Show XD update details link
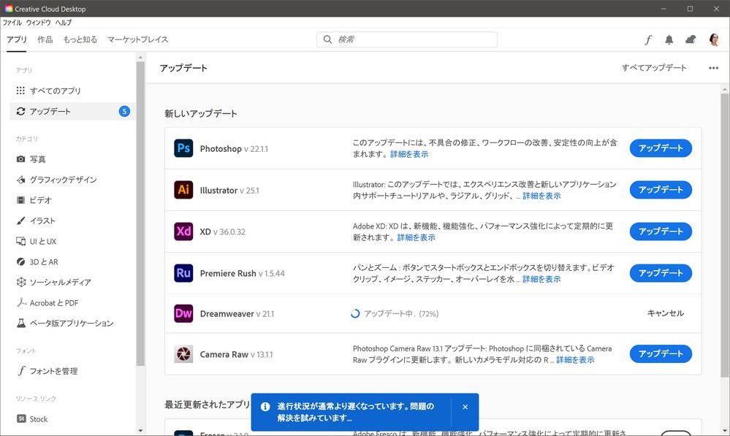Screen dimensions: 730x436 [x=417, y=237]
